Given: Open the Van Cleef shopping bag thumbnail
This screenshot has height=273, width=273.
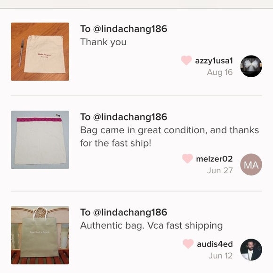Looking at the screenshot, I should (x=40, y=235).
